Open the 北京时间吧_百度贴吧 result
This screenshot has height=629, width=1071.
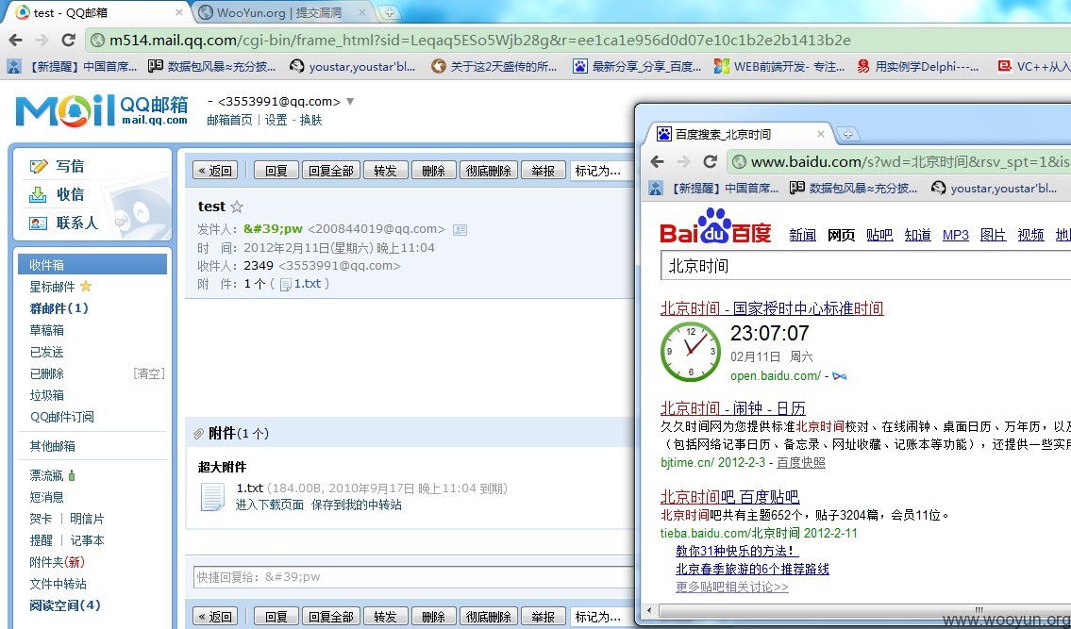pos(730,497)
